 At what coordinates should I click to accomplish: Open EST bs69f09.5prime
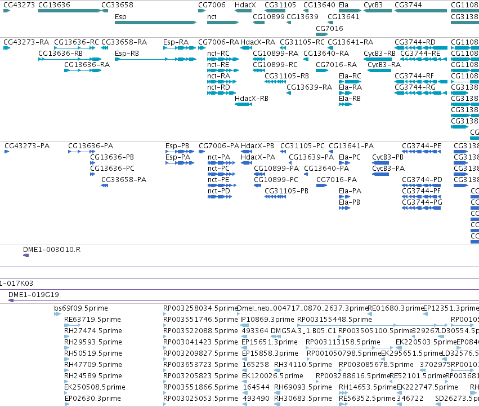57,314
